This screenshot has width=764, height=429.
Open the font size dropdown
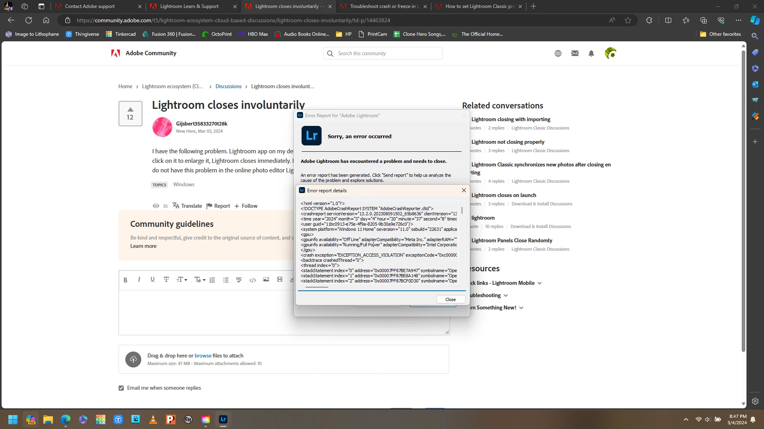[181, 280]
